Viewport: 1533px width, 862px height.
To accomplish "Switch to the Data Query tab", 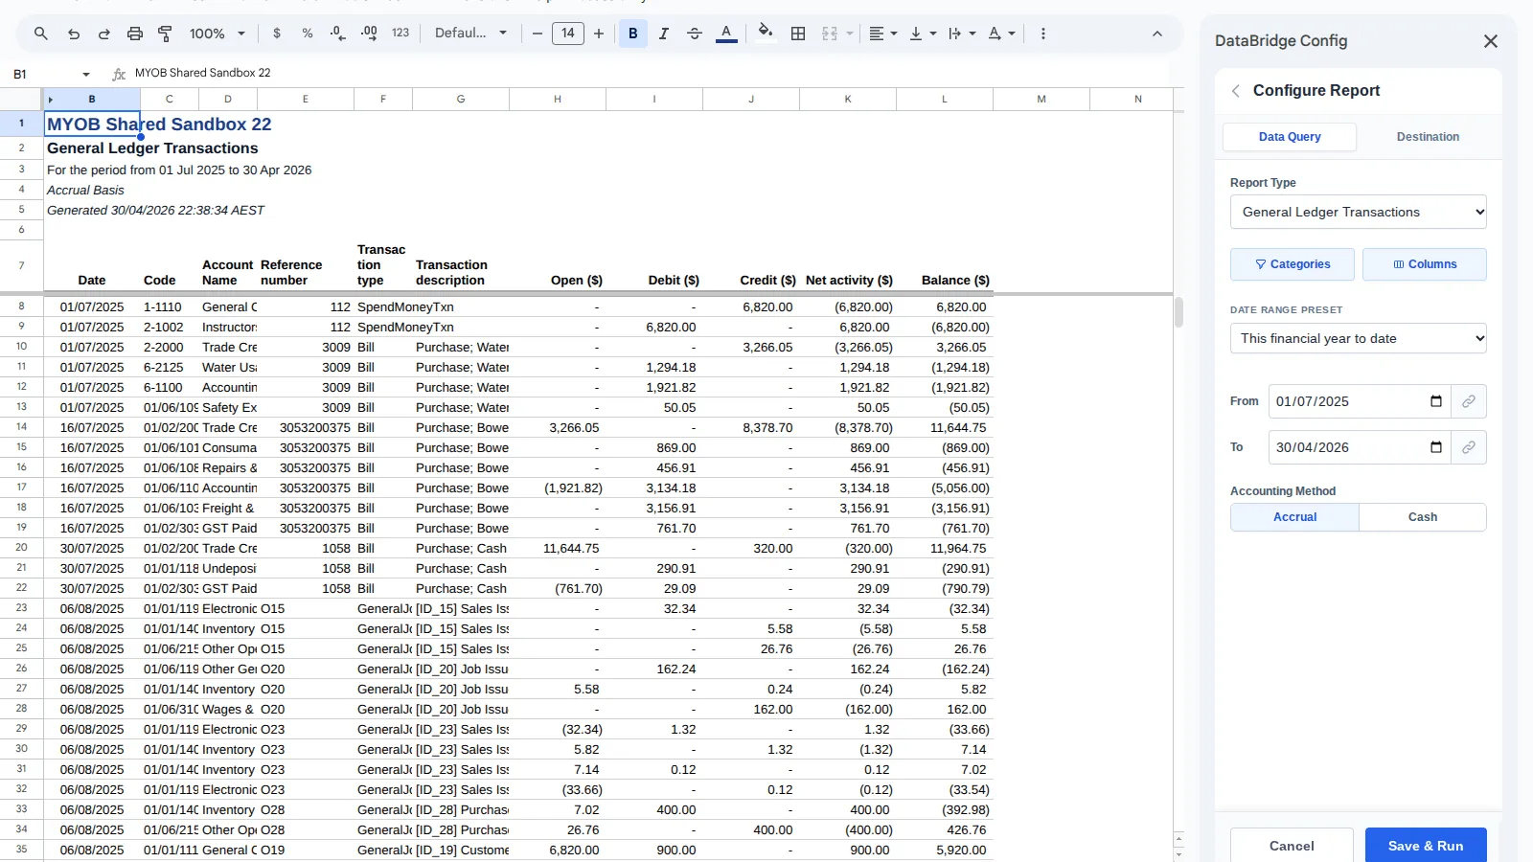I will tap(1290, 137).
